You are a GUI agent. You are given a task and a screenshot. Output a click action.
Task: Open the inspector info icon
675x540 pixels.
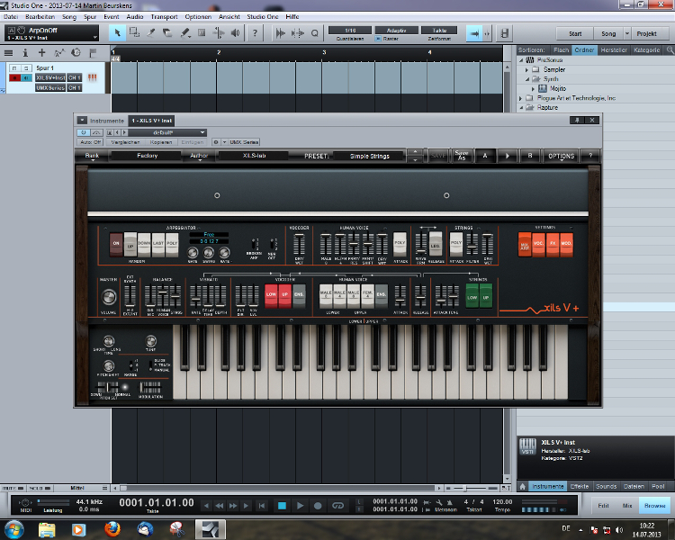(25, 53)
